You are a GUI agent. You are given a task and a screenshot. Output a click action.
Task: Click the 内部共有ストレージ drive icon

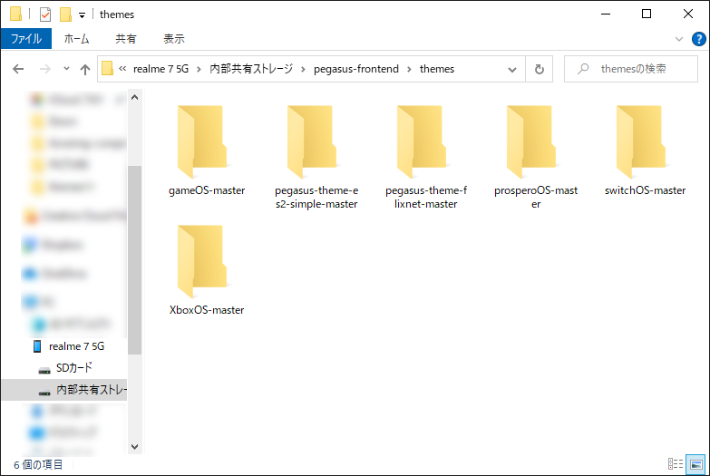tap(44, 393)
